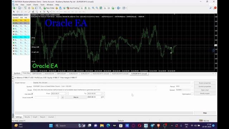
Task: Open the Navigator folder icon
Action: [x=33, y=8]
